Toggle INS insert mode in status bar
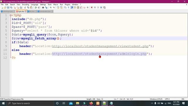The image size is (188, 106). 183,99
